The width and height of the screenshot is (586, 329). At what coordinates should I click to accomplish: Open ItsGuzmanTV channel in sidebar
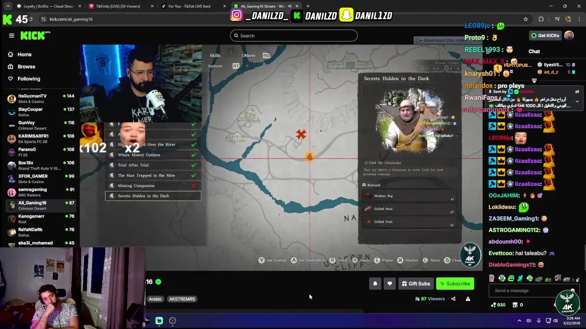pyautogui.click(x=41, y=98)
